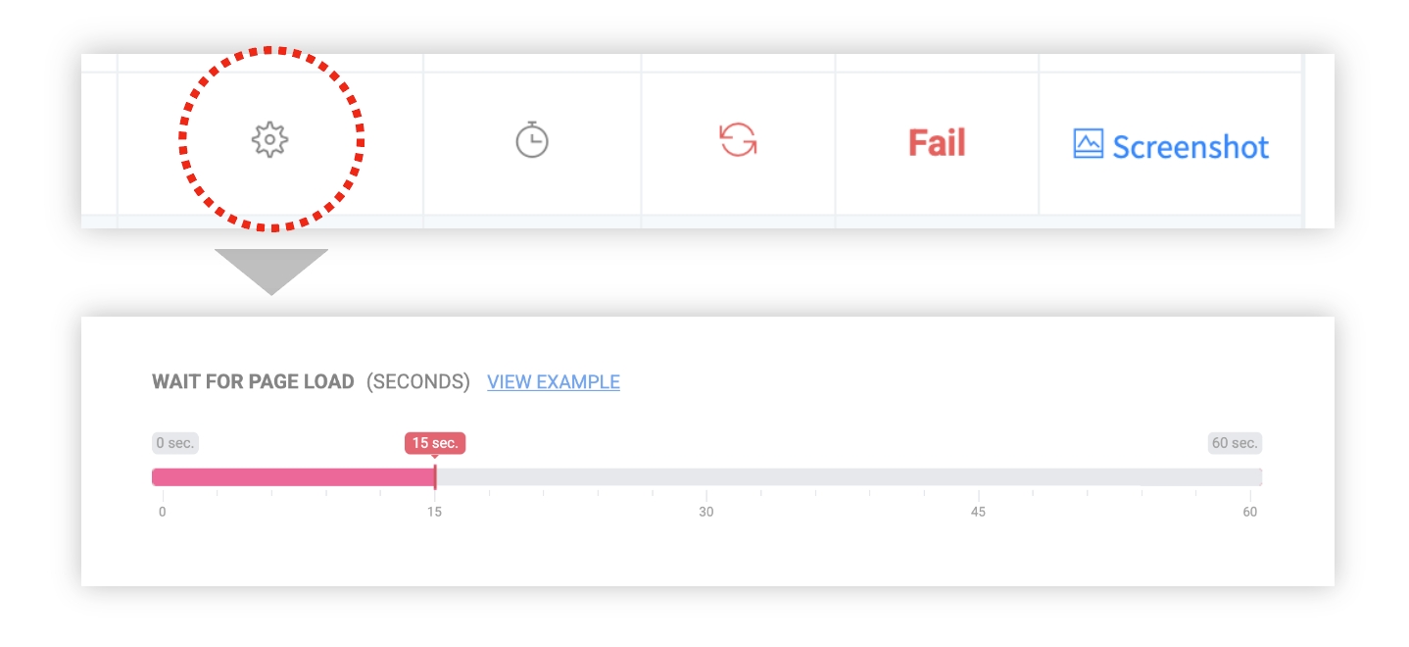Screen dimensions: 1409x647
Task: Click the (SECONDS) unit label
Action: [418, 381]
